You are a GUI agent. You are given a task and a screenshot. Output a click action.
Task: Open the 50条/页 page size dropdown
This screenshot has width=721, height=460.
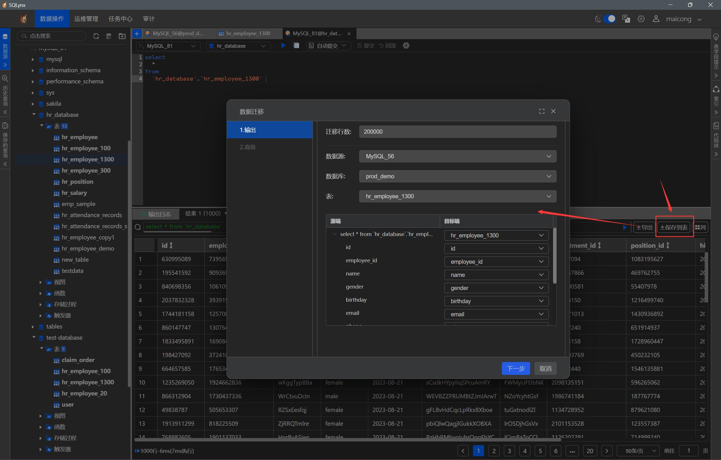(x=638, y=451)
